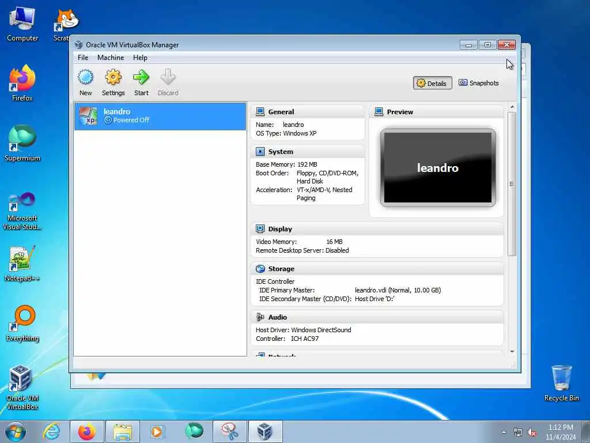Select the Recycle Bin icon

[561, 383]
